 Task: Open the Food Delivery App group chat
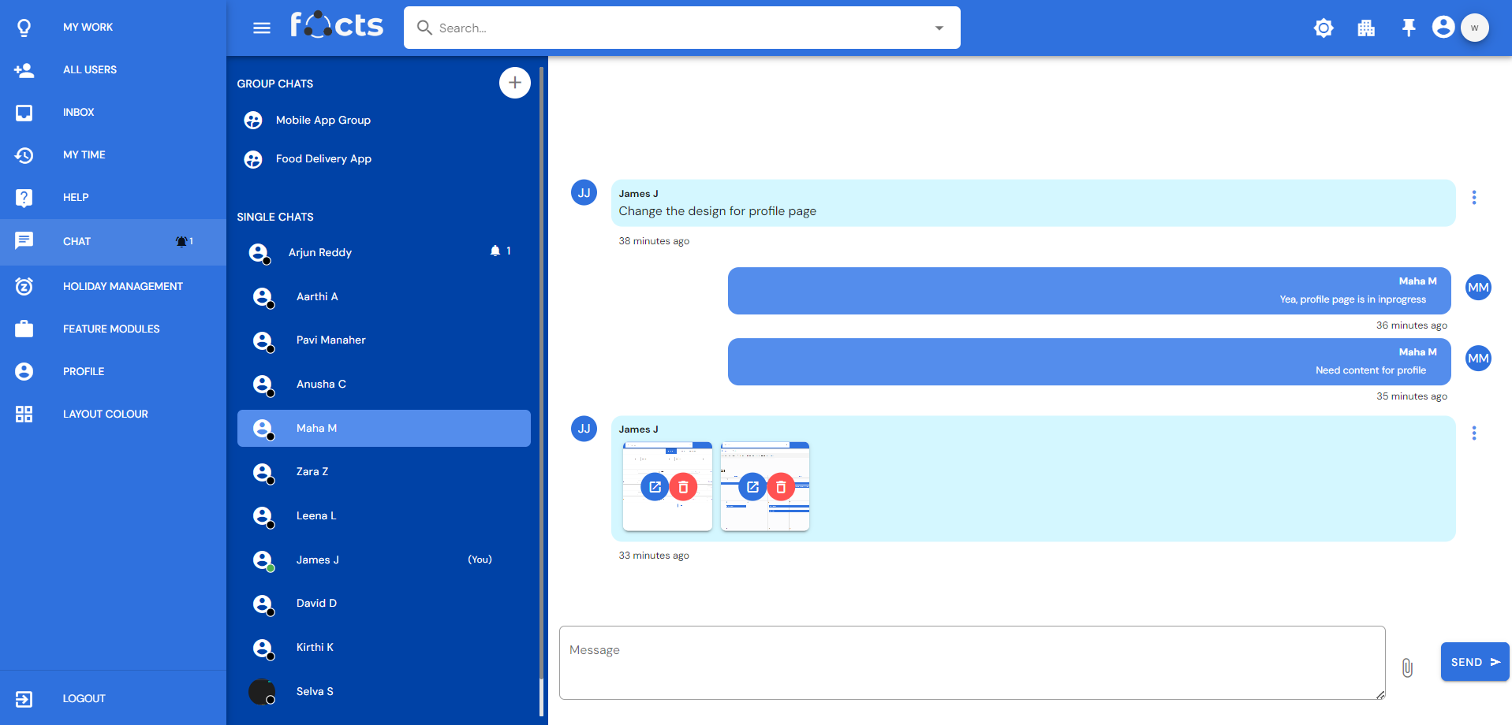click(323, 159)
